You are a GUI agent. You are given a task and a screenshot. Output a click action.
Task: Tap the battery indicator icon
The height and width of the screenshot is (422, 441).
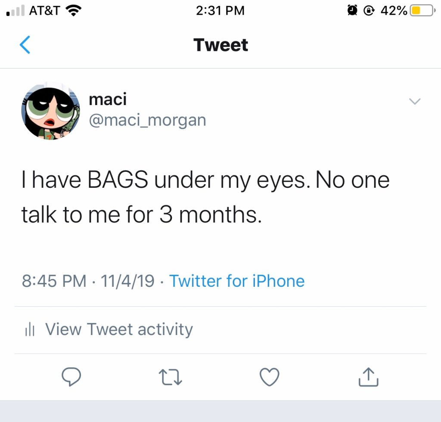tap(422, 10)
